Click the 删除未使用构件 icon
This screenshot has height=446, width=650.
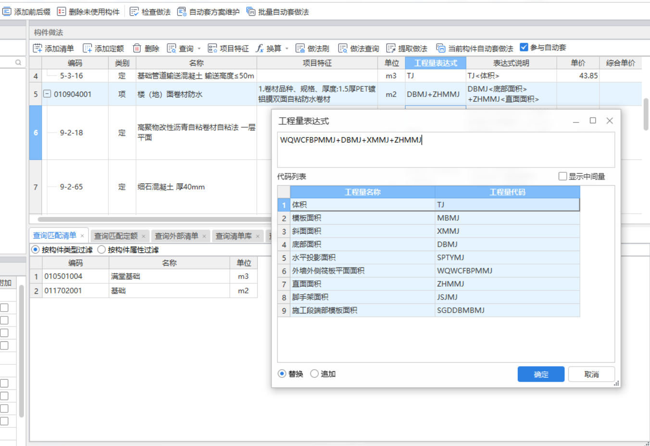coord(62,12)
